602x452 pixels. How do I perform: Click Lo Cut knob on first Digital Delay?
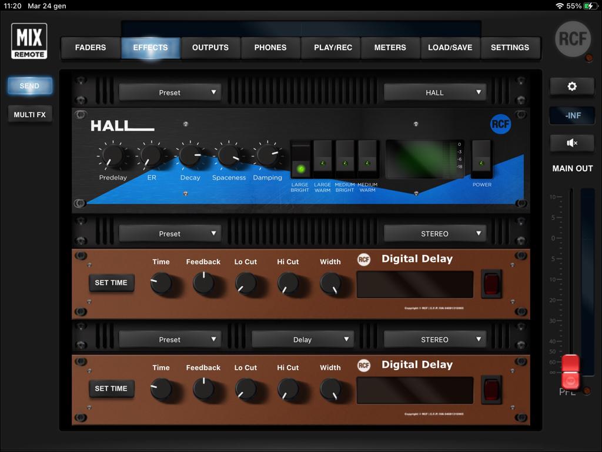[246, 284]
